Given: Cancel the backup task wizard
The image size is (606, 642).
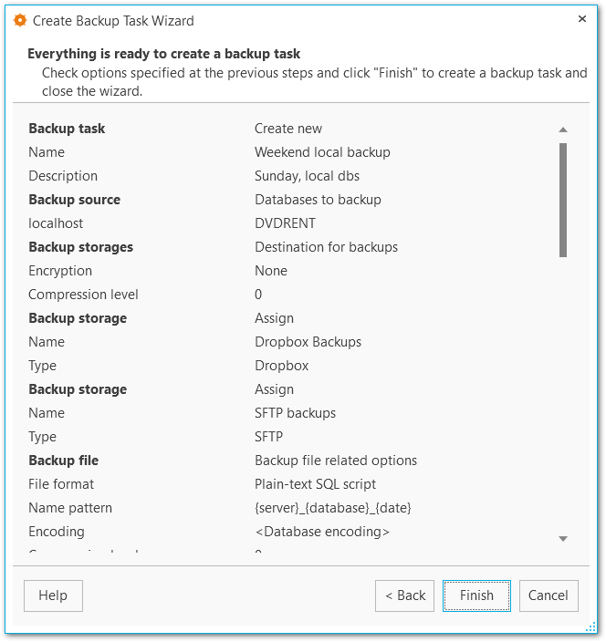Looking at the screenshot, I should [x=549, y=595].
